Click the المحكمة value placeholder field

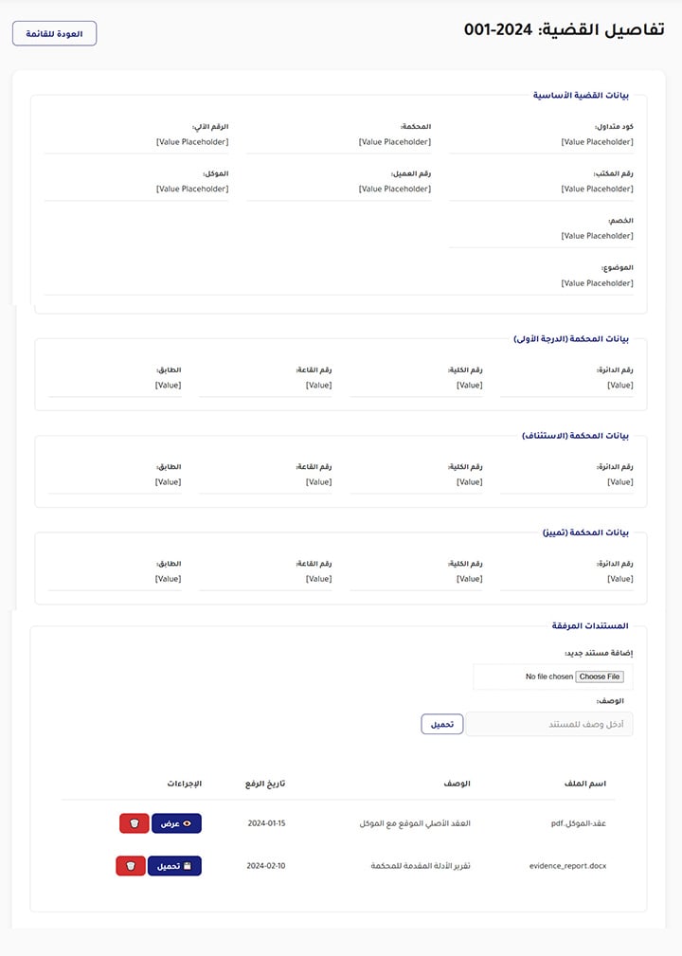pyautogui.click(x=395, y=142)
